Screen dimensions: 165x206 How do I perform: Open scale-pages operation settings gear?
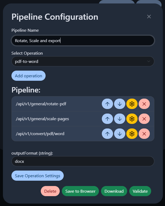(132, 119)
